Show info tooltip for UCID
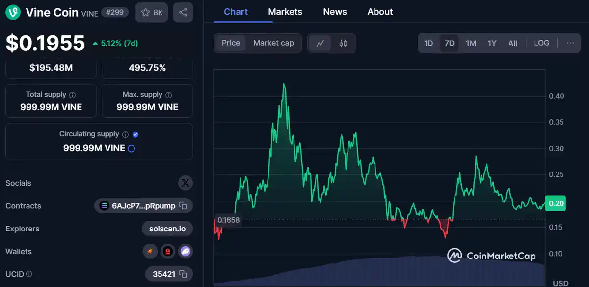The image size is (589, 287). pyautogui.click(x=29, y=274)
